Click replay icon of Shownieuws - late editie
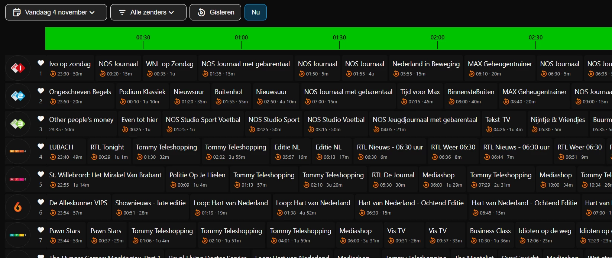The image size is (612, 258). tap(119, 213)
